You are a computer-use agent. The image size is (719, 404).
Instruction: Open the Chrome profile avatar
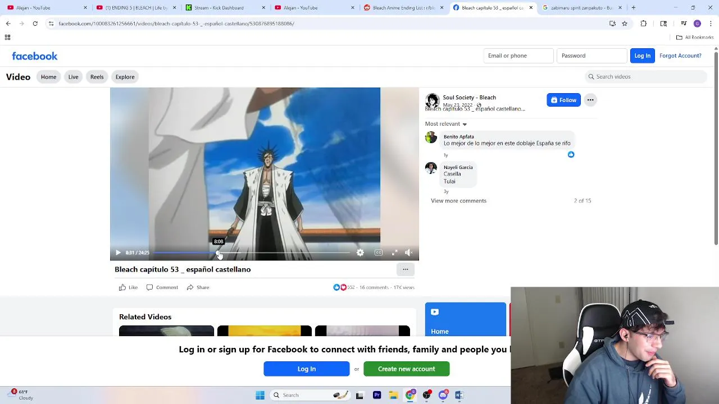(697, 24)
